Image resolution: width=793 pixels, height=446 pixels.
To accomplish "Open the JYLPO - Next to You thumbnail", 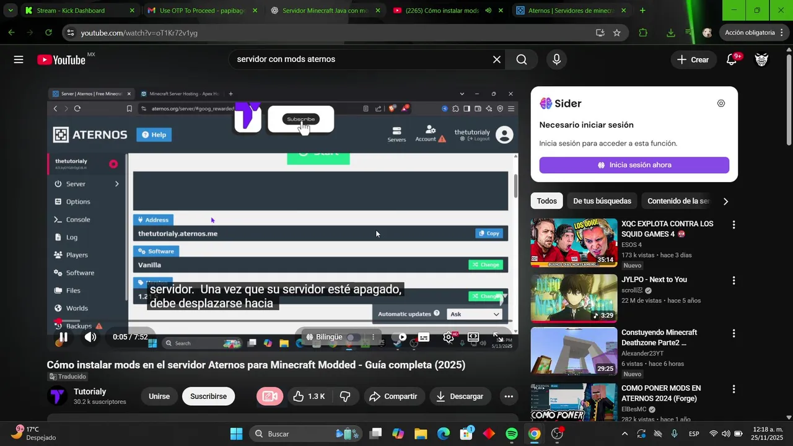I will 574,299.
